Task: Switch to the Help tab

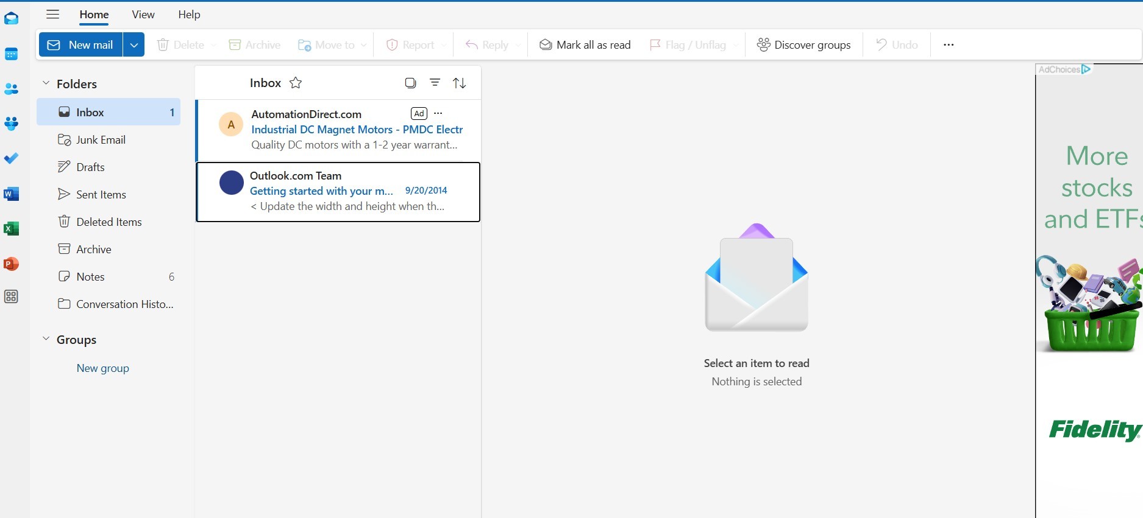Action: (x=189, y=14)
